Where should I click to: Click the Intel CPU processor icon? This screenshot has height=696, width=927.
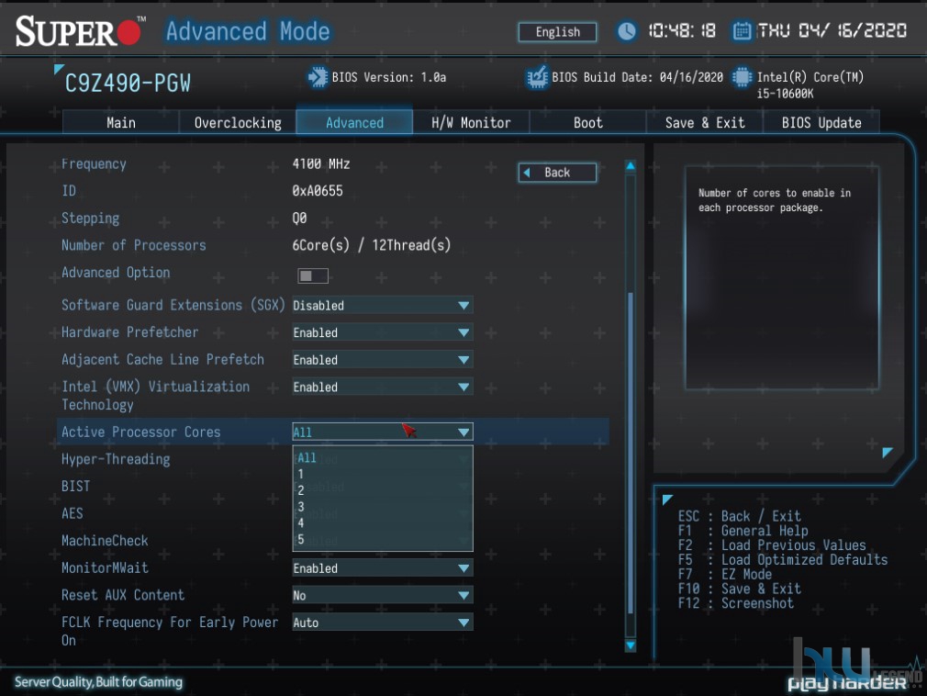tap(742, 77)
